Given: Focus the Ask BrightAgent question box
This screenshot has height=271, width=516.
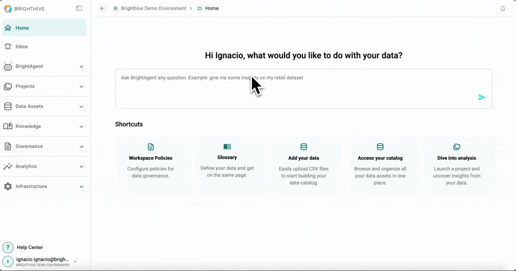Looking at the screenshot, I should tap(304, 89).
